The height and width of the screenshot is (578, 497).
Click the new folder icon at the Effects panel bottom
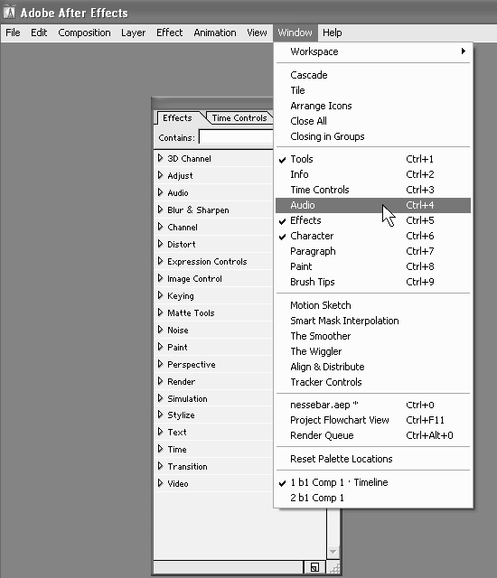click(314, 567)
